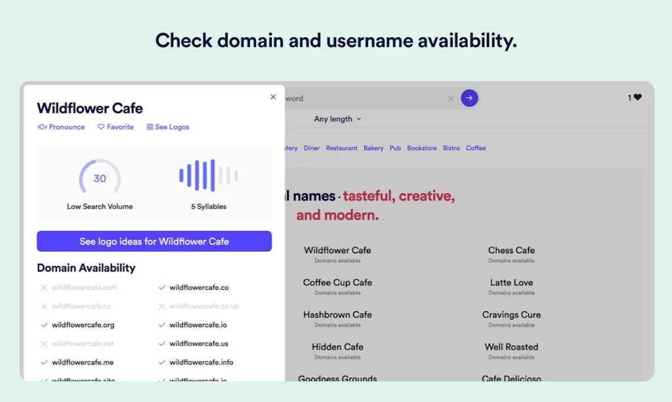672x402 pixels.
Task: Open the Any length dropdown
Action: [337, 119]
